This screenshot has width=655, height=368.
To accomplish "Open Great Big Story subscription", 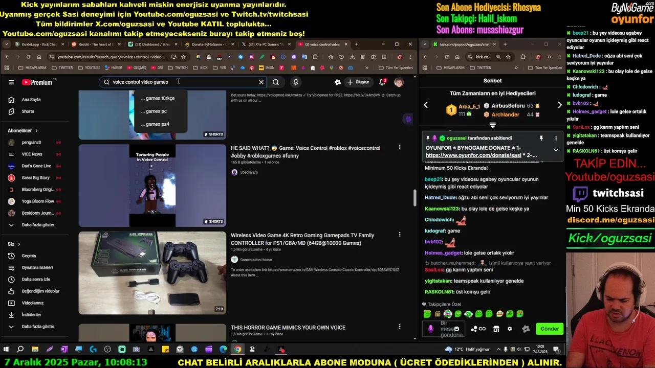I will pyautogui.click(x=34, y=178).
